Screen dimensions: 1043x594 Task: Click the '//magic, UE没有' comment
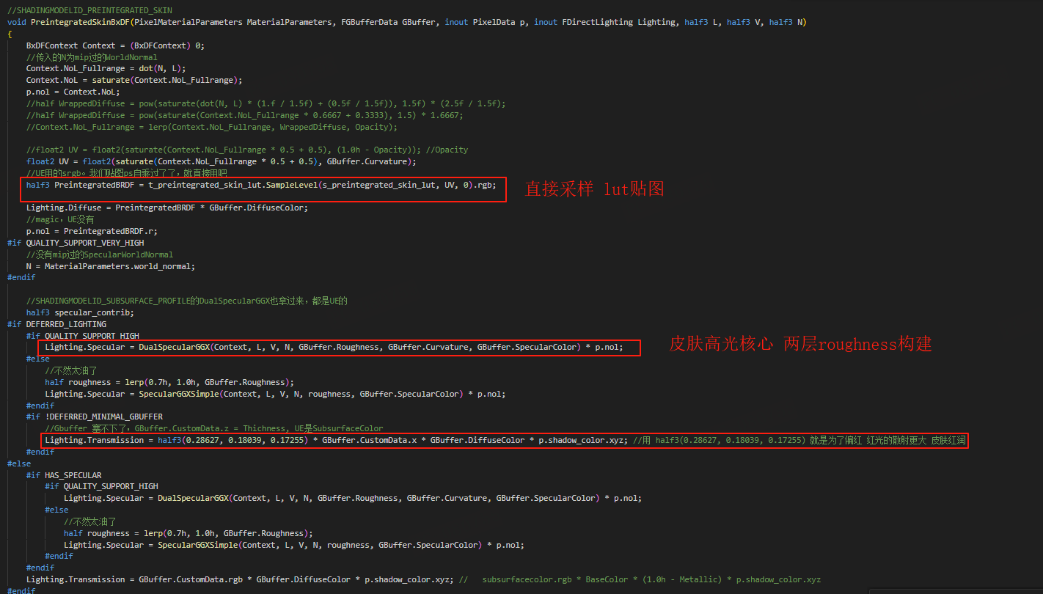[x=60, y=219]
